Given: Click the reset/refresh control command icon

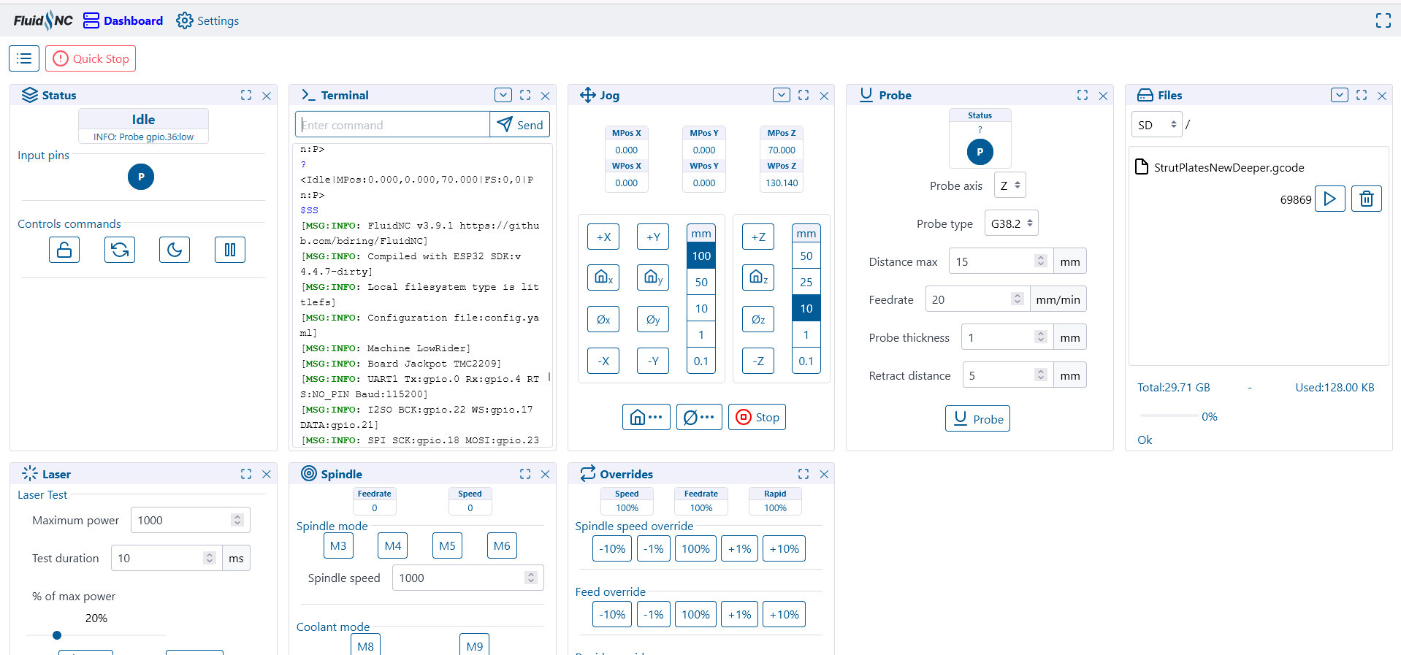Looking at the screenshot, I should point(120,250).
